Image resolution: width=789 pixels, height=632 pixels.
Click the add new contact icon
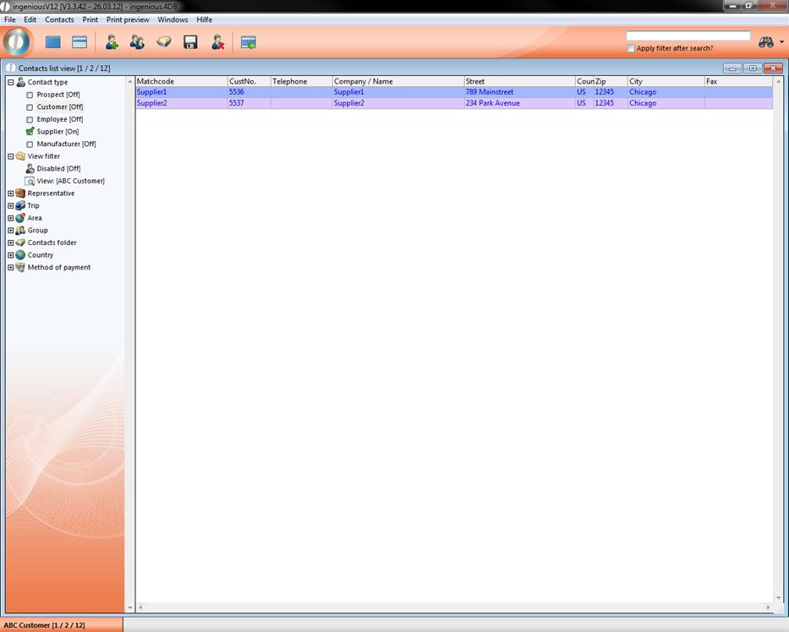[111, 42]
